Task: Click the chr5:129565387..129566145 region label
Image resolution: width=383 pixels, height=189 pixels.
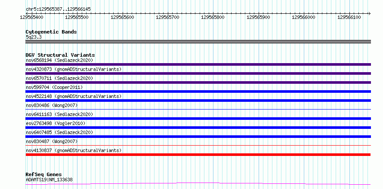Action: (x=58, y=9)
